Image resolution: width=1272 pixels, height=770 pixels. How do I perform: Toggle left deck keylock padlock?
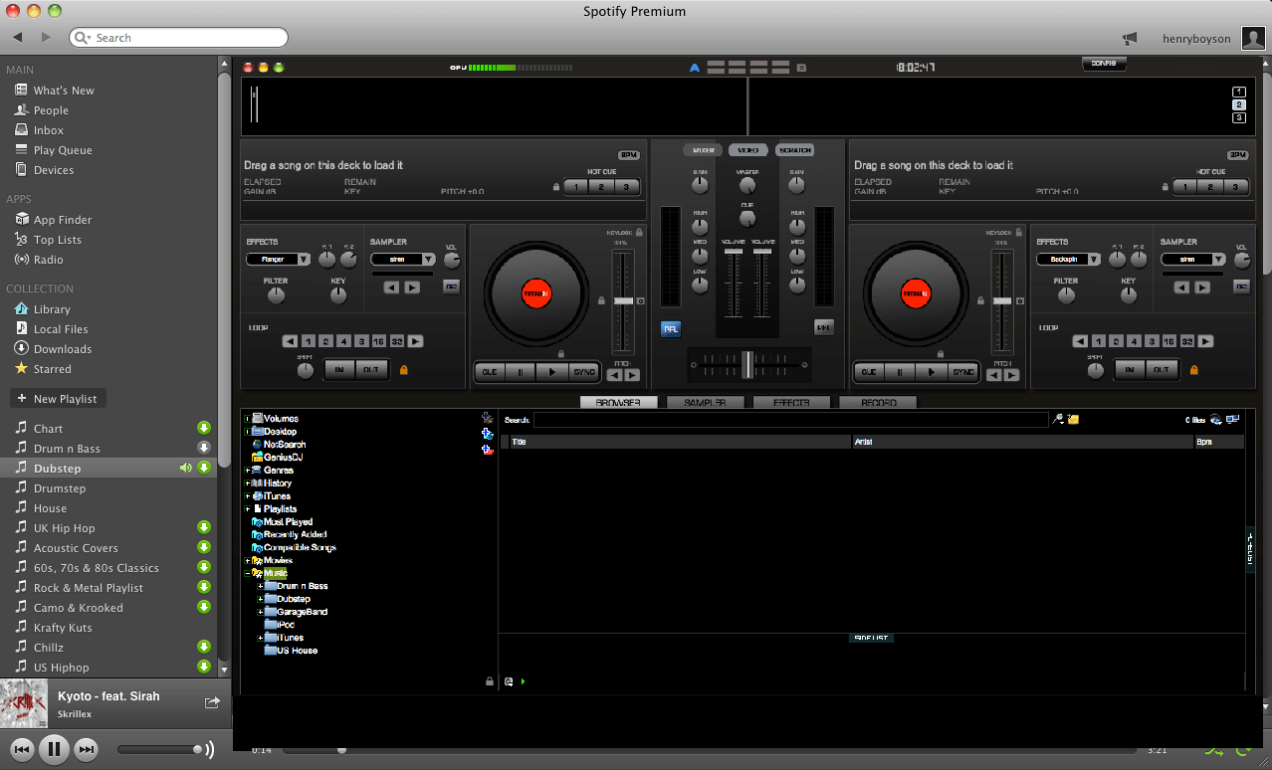[638, 232]
